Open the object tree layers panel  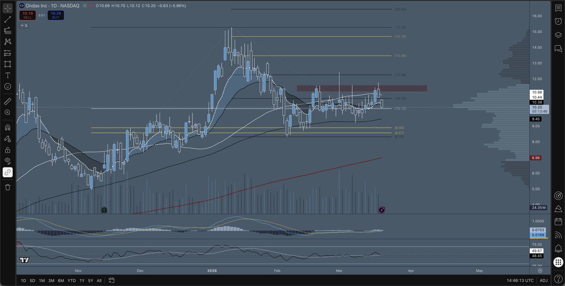tap(558, 35)
